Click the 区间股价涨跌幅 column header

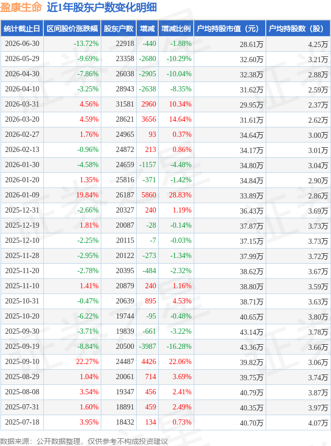(72, 28)
